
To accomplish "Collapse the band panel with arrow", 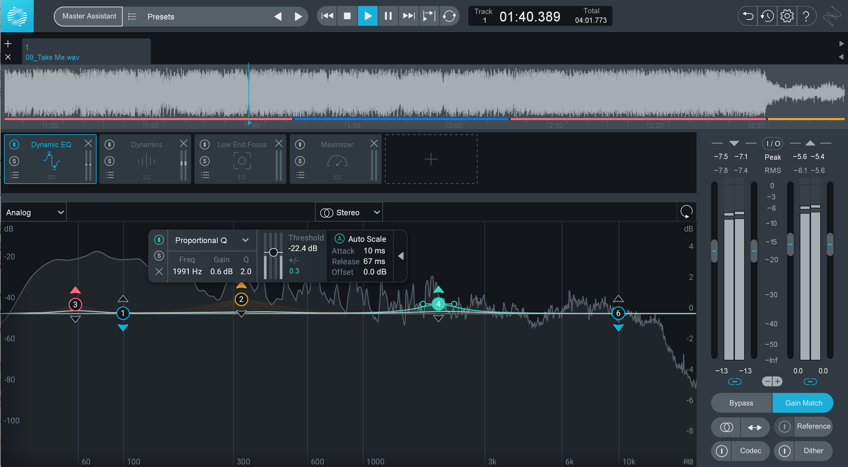I will (x=401, y=256).
